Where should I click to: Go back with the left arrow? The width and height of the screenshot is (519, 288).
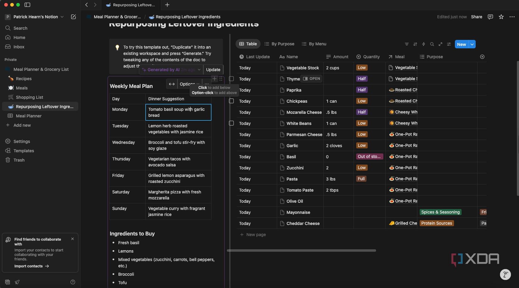[87, 5]
